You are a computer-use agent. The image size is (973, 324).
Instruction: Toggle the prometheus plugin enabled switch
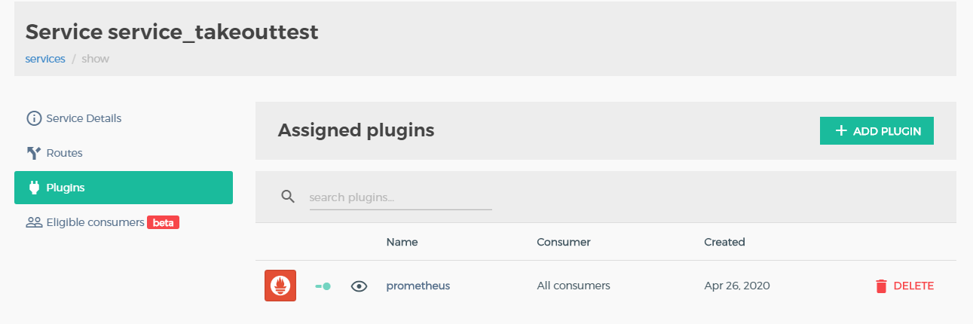[323, 286]
